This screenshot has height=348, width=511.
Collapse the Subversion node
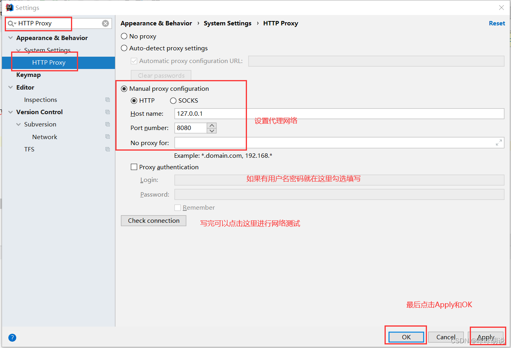(x=18, y=124)
